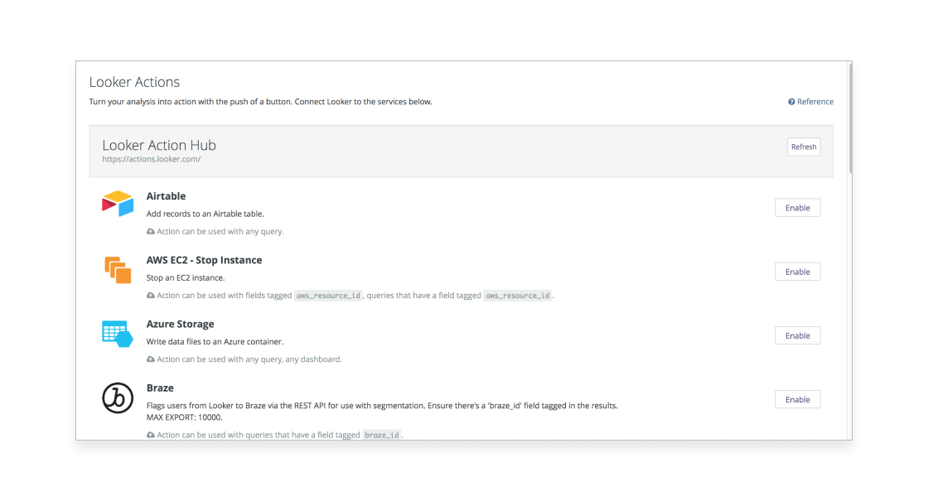This screenshot has width=928, height=501.
Task: Click 'Stop an EC2 instance.' description
Action: click(x=186, y=277)
